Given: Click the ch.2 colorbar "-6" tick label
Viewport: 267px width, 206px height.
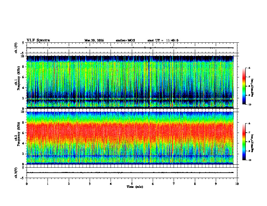Looking at the screenshot, I should (249, 124).
